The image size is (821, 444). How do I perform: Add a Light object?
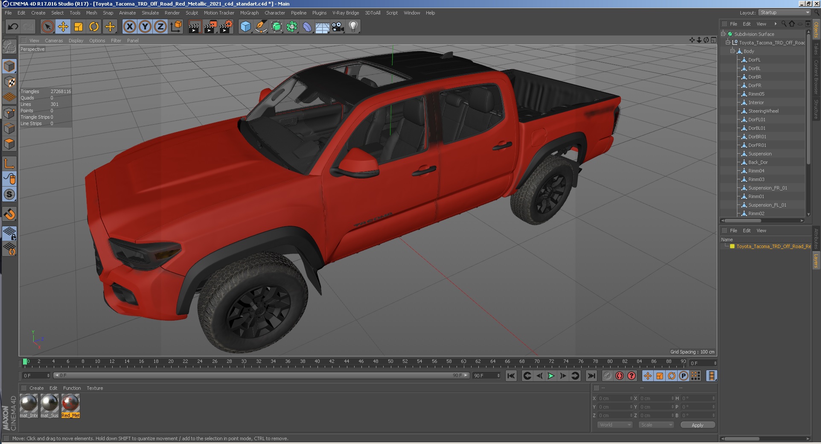coord(353,27)
